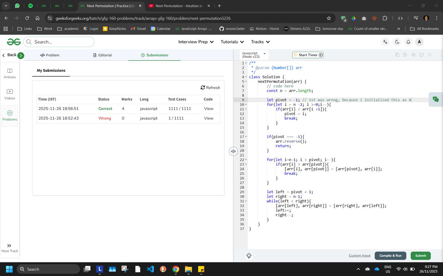Viewport: 443px width, 276px height.
Task: Collapse code fold at line 10
Action: pyautogui.click(x=246, y=105)
